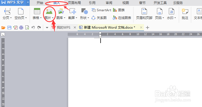Viewport: 202px width, 107px height.
Task: Insert a relationship diagram (关系图)
Action: click(99, 18)
